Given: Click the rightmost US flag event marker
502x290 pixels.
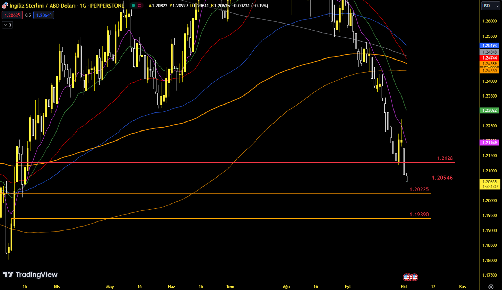Looking at the screenshot, I should [414, 277].
